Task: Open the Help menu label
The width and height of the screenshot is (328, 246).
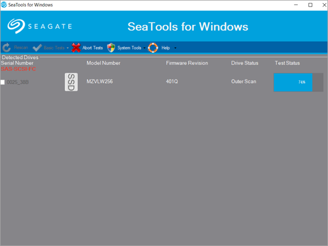Action: point(166,48)
